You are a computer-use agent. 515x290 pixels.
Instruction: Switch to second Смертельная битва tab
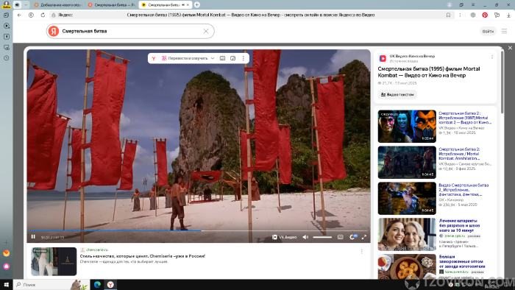(112, 5)
